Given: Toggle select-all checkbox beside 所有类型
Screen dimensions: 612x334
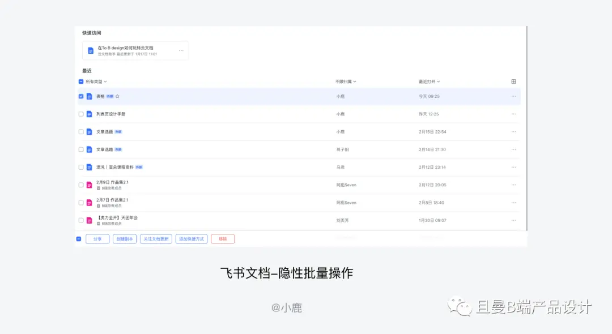Looking at the screenshot, I should (x=81, y=82).
